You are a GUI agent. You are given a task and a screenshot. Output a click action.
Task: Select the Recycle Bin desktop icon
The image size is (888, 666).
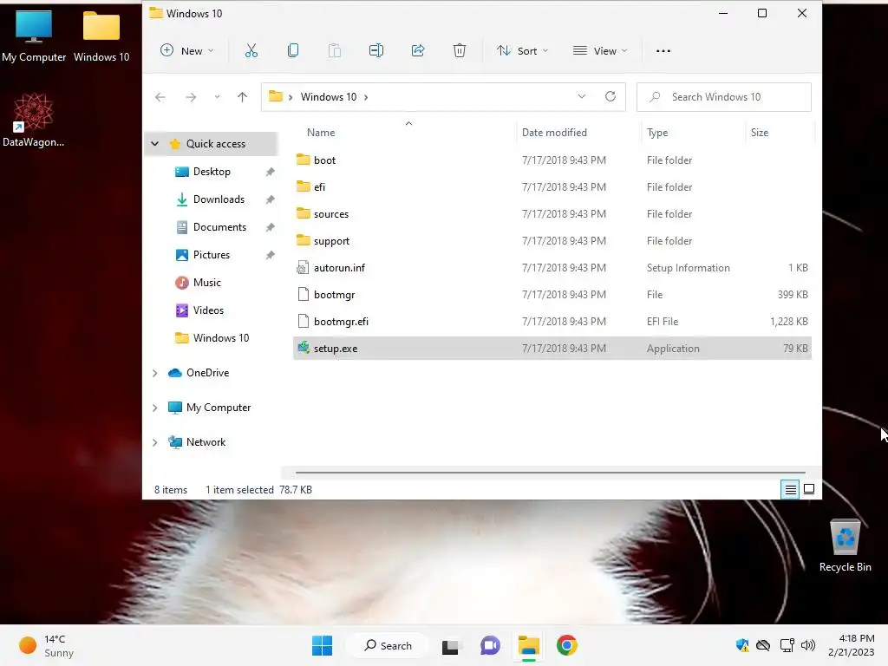(x=845, y=545)
